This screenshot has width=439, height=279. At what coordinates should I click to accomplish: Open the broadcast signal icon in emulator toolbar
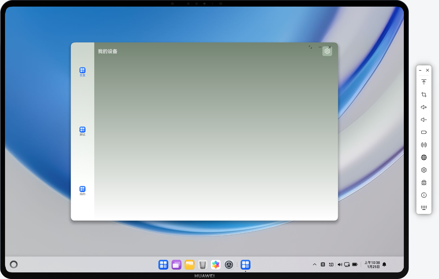point(424,145)
